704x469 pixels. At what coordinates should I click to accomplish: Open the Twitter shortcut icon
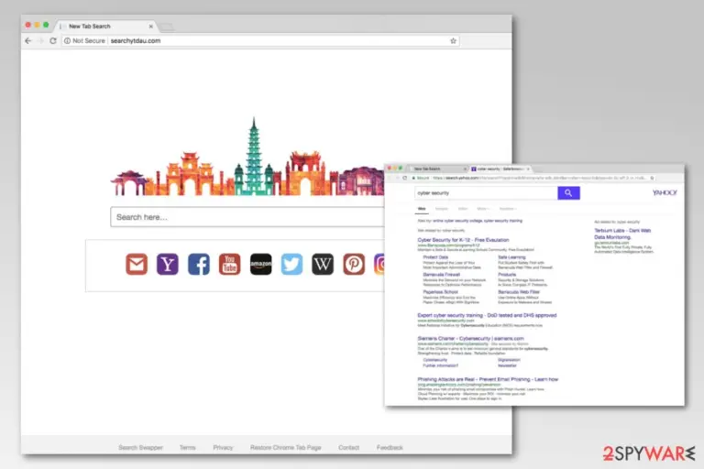[x=291, y=265]
